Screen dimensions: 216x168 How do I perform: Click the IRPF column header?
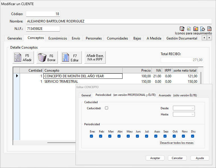(167, 70)
